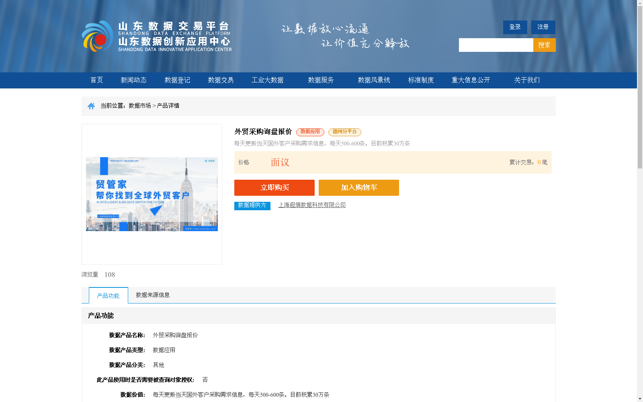Viewport: 643px width, 402px height.
Task: Open 关于我们 navigation item
Action: pos(527,80)
